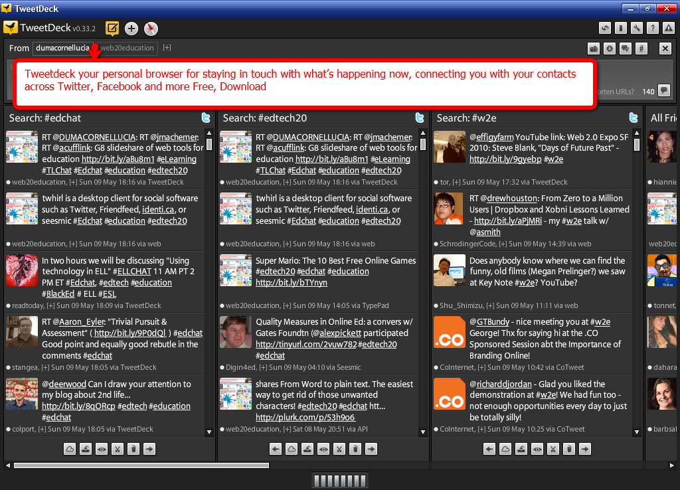Open help with the question mark icon
The width and height of the screenshot is (680, 490).
653,28
